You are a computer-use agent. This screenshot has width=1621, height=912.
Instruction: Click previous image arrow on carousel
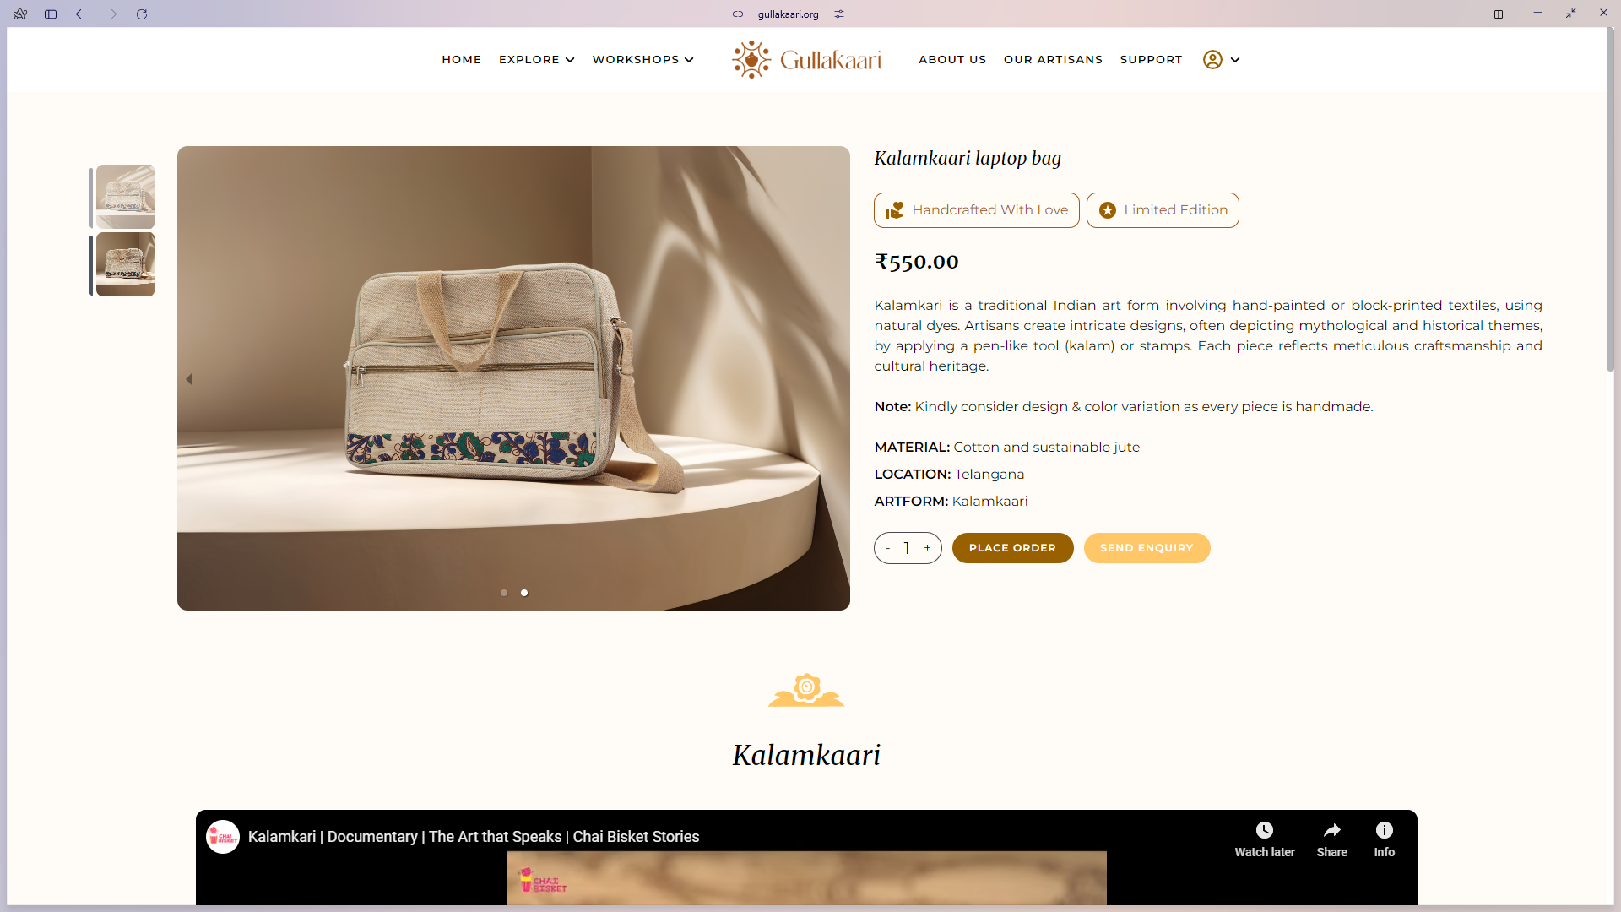pyautogui.click(x=190, y=379)
